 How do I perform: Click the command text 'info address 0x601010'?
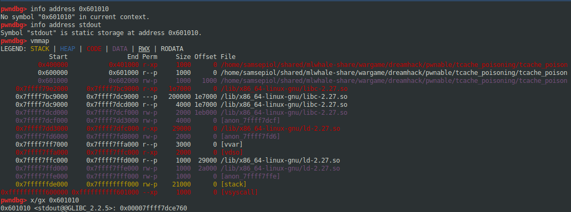69,9
